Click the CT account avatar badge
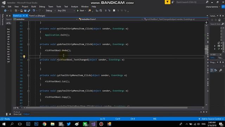Screen dimensions: 225x127 coord(223,7)
